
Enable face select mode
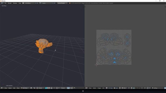(50, 88)
